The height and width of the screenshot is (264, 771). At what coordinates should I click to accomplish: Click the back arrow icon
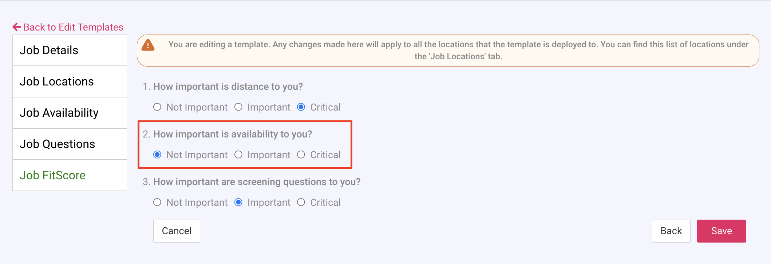coord(17,27)
